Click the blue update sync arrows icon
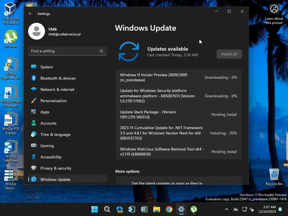Image resolution: width=288 pixels, height=216 pixels. tap(129, 51)
